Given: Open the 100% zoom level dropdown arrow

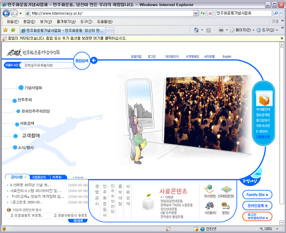Looking at the screenshot, I should click(277, 229).
